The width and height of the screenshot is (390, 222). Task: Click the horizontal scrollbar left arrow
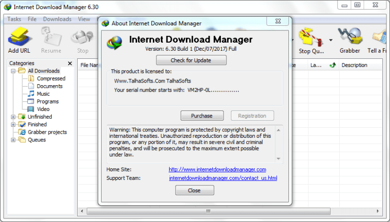[x=82, y=211]
